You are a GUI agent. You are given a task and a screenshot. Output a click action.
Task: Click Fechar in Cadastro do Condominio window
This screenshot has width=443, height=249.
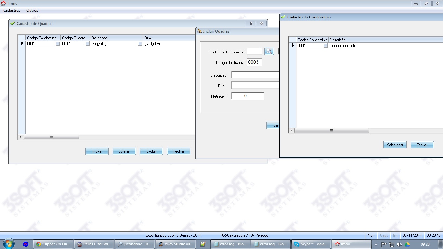(422, 145)
